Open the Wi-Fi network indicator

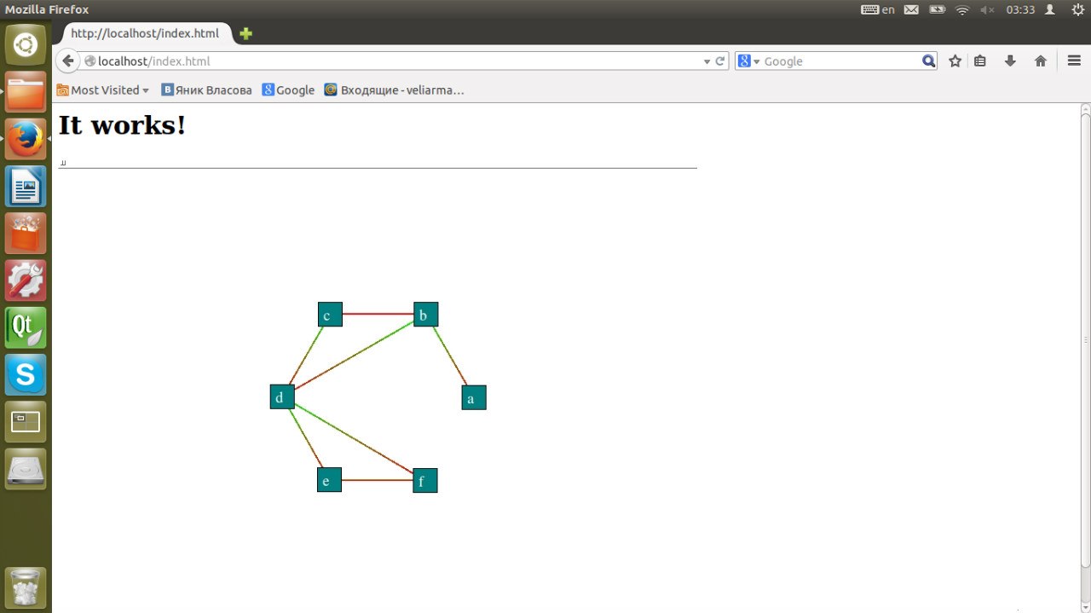coord(962,9)
